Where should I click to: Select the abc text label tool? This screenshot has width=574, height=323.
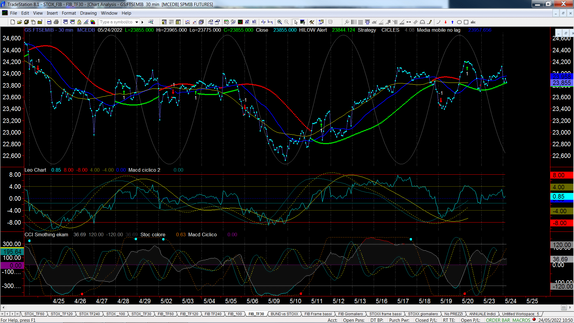[473, 22]
